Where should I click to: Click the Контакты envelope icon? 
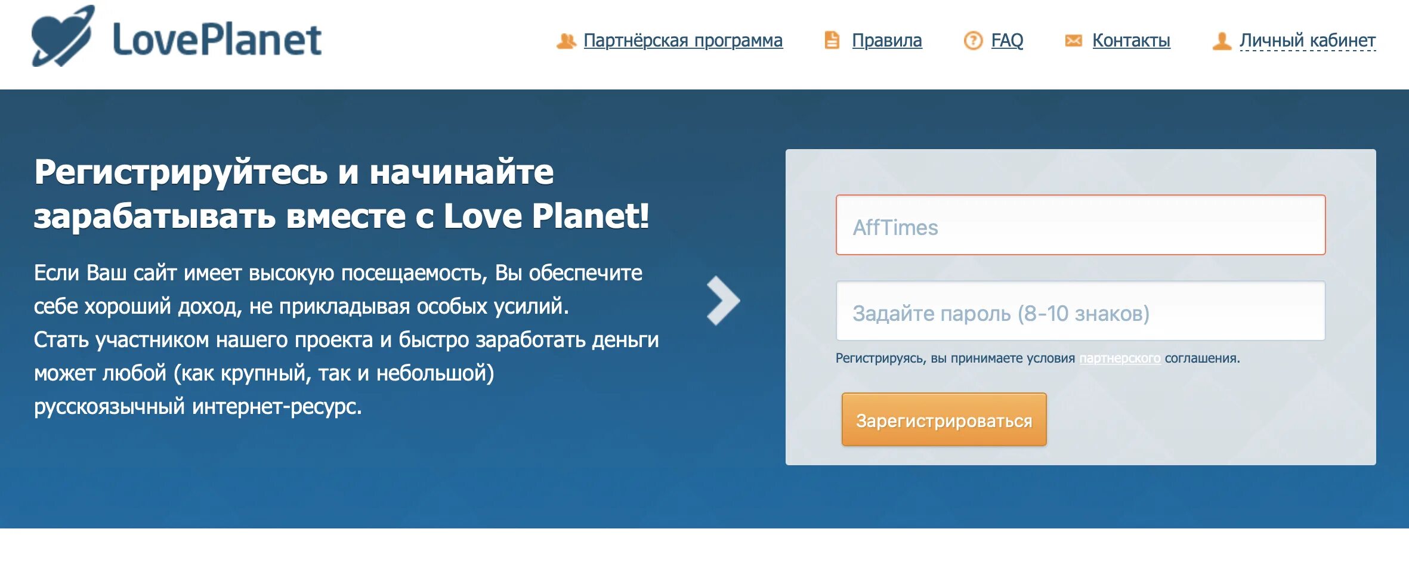coord(1073,41)
